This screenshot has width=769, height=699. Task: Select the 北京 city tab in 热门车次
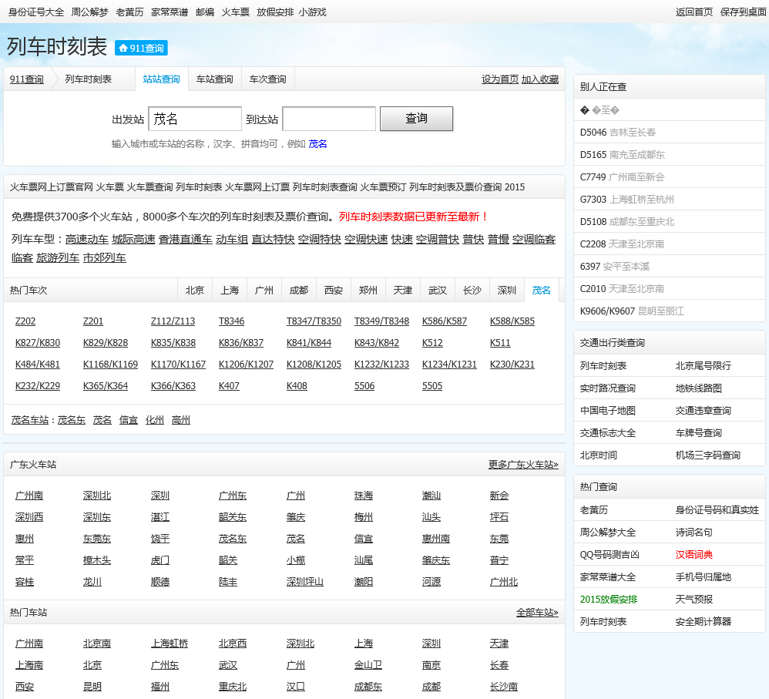(195, 291)
